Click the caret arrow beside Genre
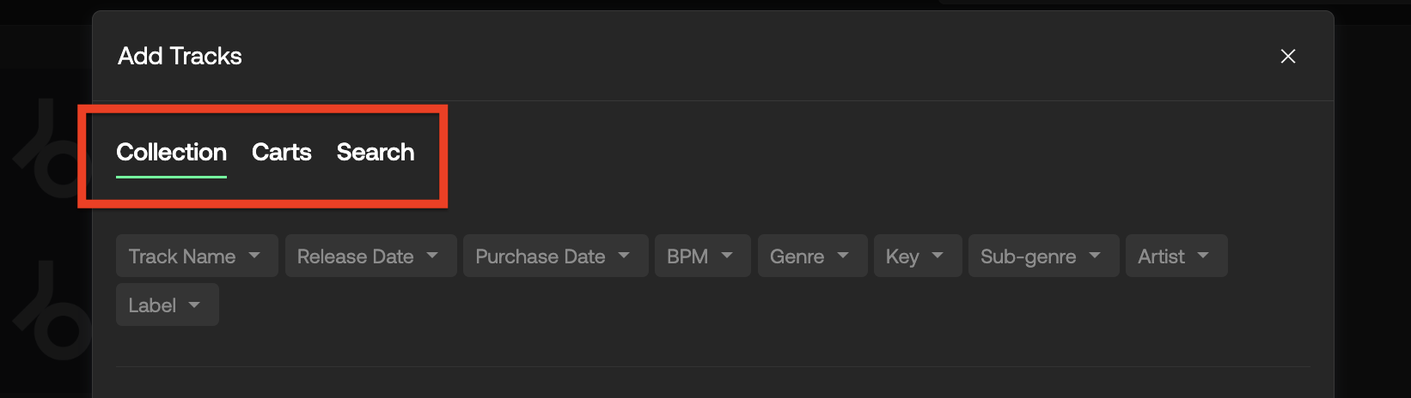The image size is (1411, 398). (843, 256)
